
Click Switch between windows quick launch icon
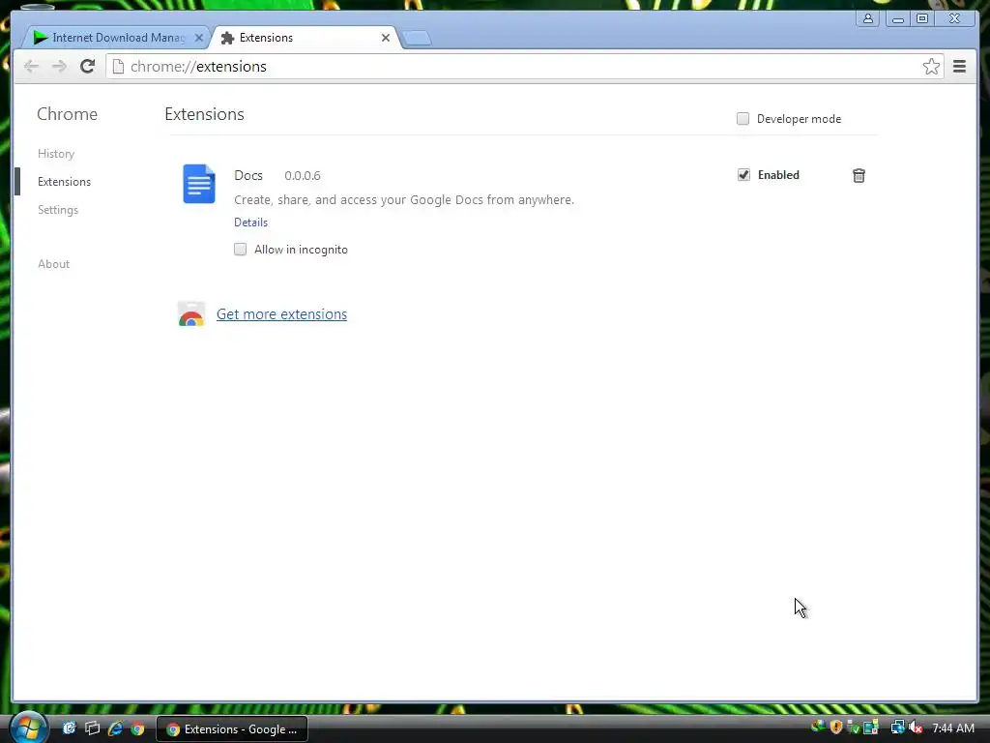92,728
